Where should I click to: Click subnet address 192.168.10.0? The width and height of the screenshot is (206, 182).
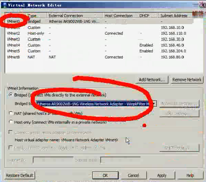172,27
